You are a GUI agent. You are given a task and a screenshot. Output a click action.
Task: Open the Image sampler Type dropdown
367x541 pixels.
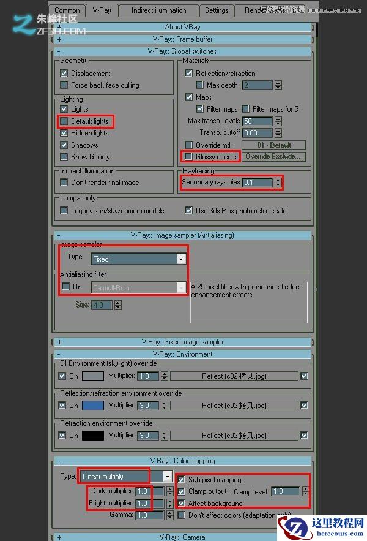pyautogui.click(x=138, y=259)
